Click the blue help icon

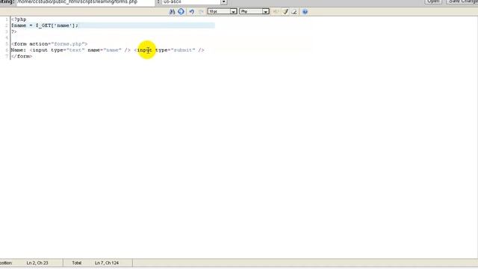[305, 12]
